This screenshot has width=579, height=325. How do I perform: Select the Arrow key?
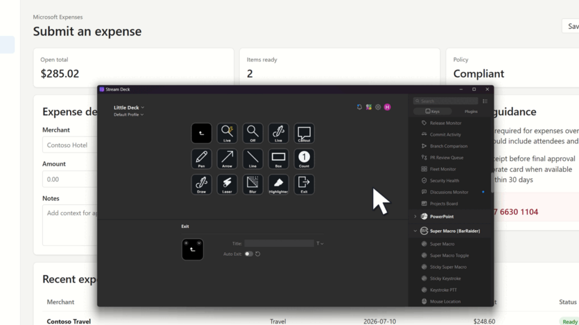click(x=227, y=159)
